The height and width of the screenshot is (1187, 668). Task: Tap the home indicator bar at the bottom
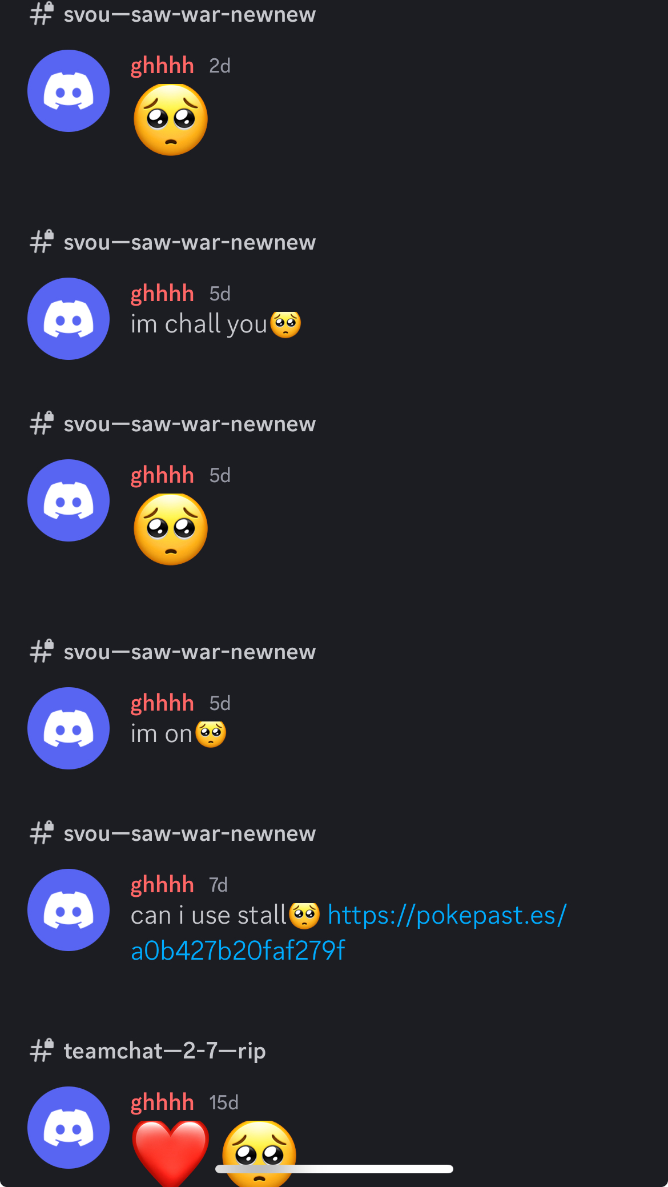point(334,1169)
